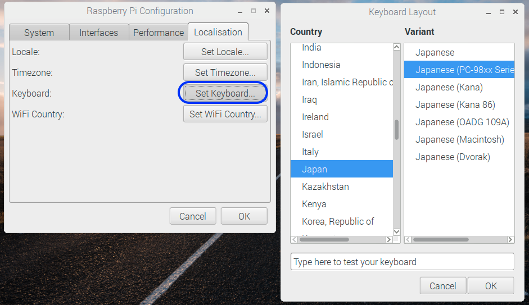The height and width of the screenshot is (305, 529).
Task: Select the Performance tab
Action: coord(158,33)
